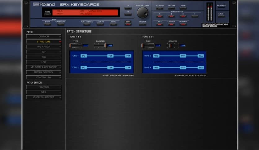
Task: Select previous patch with up arrow button
Action: [128, 8]
